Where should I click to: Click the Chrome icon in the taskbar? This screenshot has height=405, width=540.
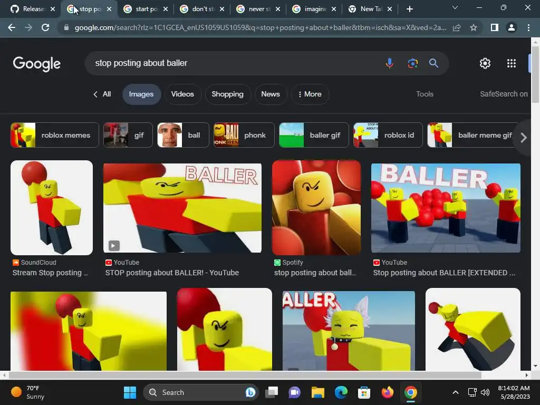(410, 392)
